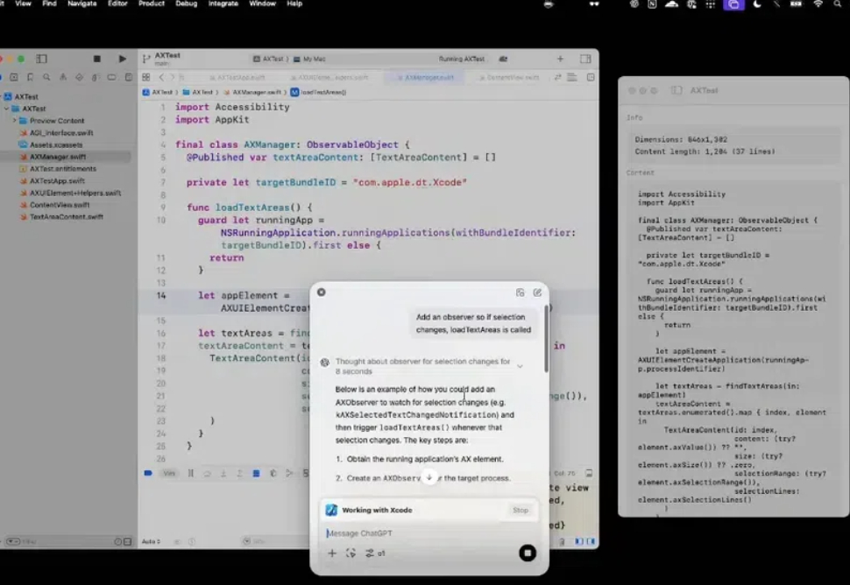Open the AXTest scheme selector
The image size is (850, 585).
[268, 59]
